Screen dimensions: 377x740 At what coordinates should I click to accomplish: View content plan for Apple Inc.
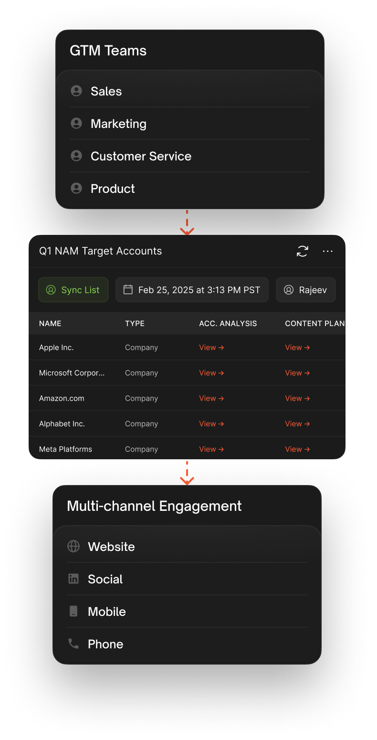[297, 348]
